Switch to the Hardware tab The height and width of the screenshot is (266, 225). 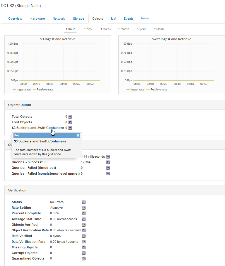coord(37,18)
